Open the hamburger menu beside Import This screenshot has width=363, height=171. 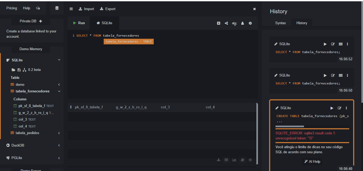pos(71,9)
